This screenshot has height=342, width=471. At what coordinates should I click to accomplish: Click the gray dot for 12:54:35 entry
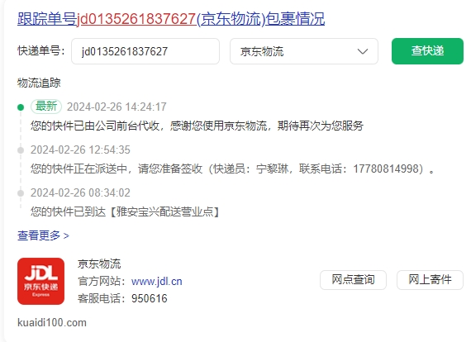(x=21, y=150)
